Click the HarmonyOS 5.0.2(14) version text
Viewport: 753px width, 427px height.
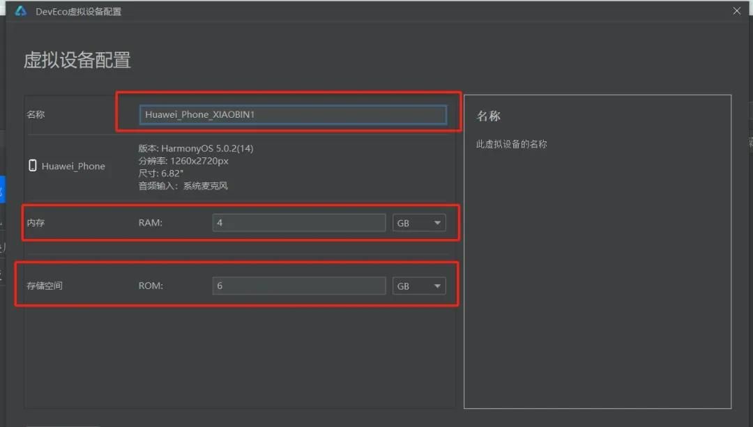(195, 148)
